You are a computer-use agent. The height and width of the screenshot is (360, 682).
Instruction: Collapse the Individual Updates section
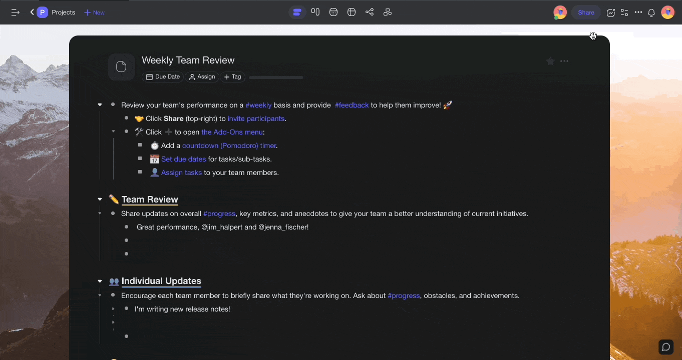[100, 281]
